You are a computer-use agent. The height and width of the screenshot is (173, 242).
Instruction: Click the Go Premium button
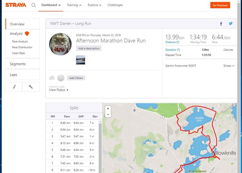pos(220,5)
